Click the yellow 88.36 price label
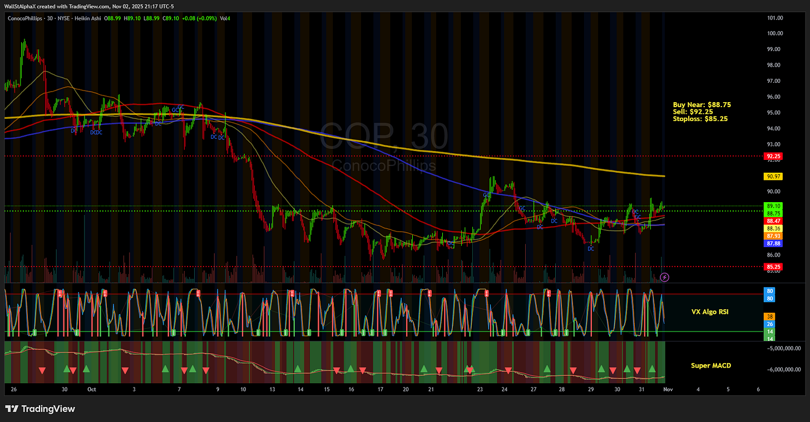 pos(774,228)
